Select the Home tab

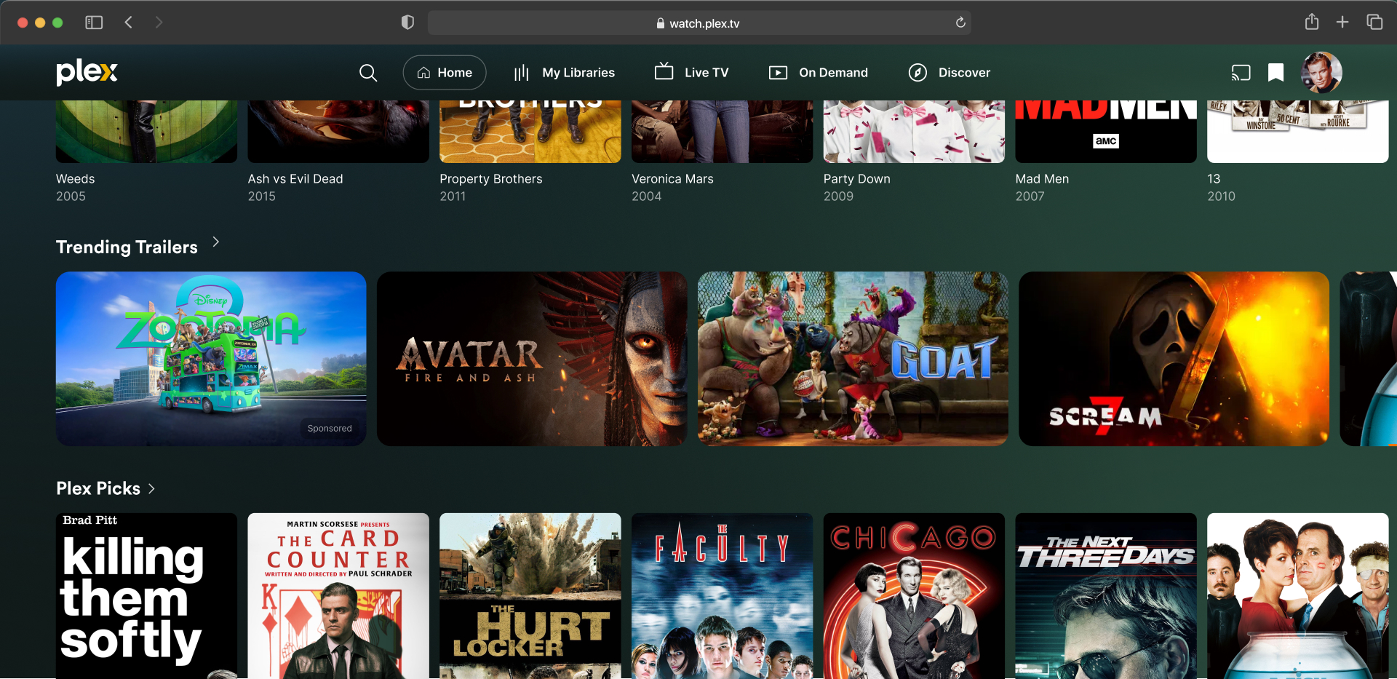(x=445, y=73)
